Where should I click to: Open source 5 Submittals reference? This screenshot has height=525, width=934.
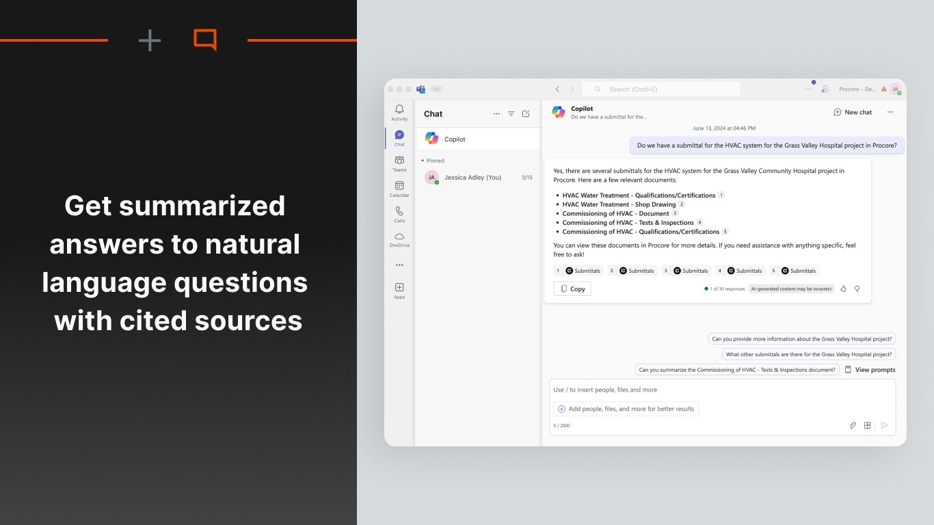click(794, 271)
